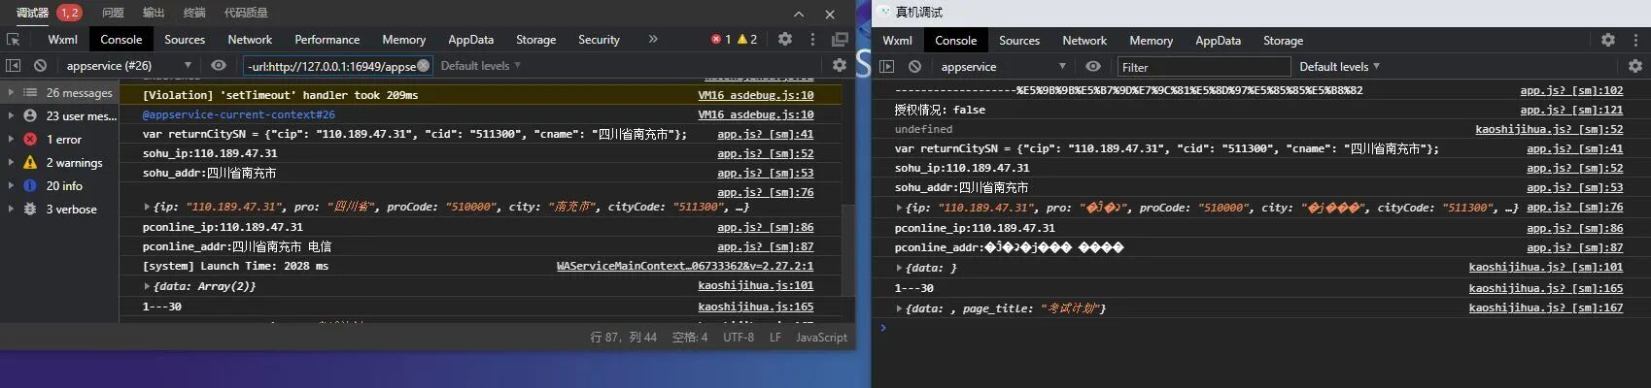Collapse the debugger panel with the up chevron
1651x388 pixels.
click(x=799, y=14)
